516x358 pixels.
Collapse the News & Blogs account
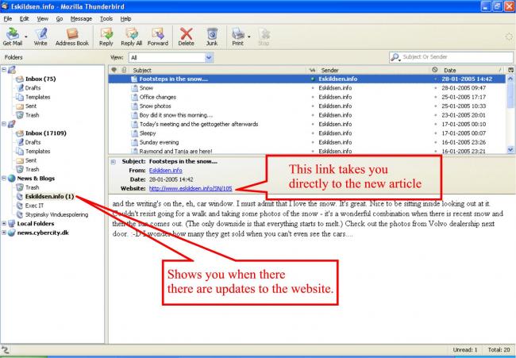[x=4, y=179]
